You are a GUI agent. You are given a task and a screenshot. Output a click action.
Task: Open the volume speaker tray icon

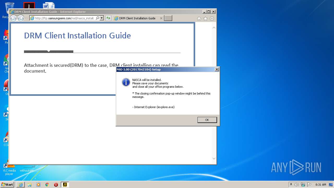tap(297, 185)
